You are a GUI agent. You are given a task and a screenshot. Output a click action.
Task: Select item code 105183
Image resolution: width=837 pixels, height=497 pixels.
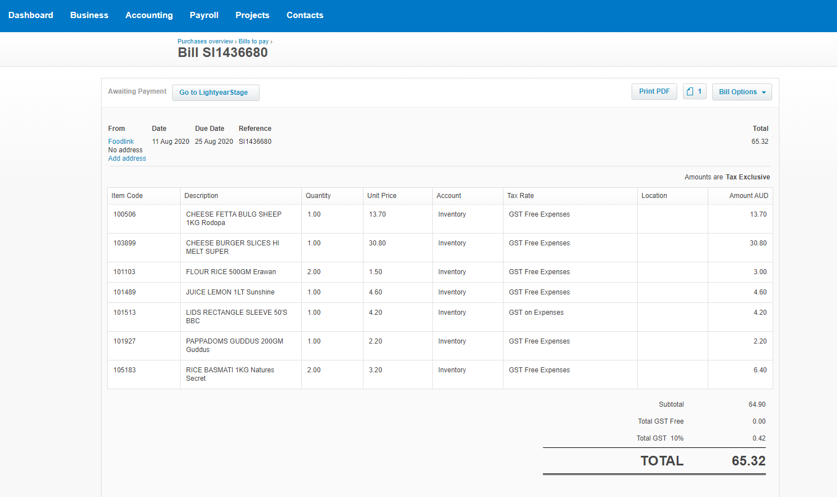(x=125, y=370)
